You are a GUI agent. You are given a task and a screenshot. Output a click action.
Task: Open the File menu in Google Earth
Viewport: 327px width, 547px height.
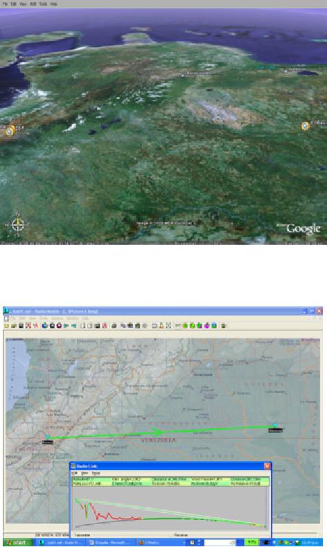[x=5, y=4]
